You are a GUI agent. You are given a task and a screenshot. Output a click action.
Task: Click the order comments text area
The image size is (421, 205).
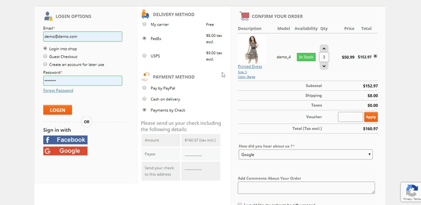[x=306, y=187]
